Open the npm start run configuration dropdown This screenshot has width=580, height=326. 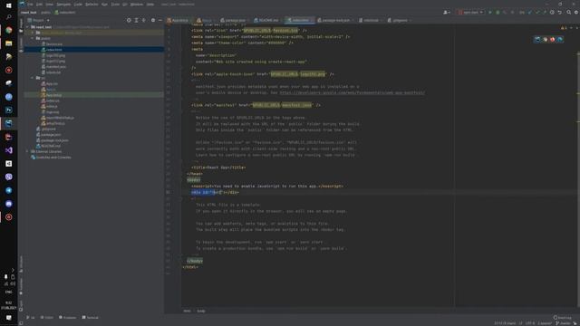click(x=471, y=12)
